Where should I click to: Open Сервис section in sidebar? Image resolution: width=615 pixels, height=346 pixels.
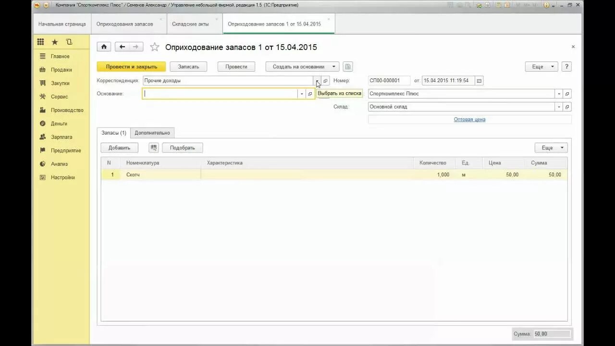point(61,97)
